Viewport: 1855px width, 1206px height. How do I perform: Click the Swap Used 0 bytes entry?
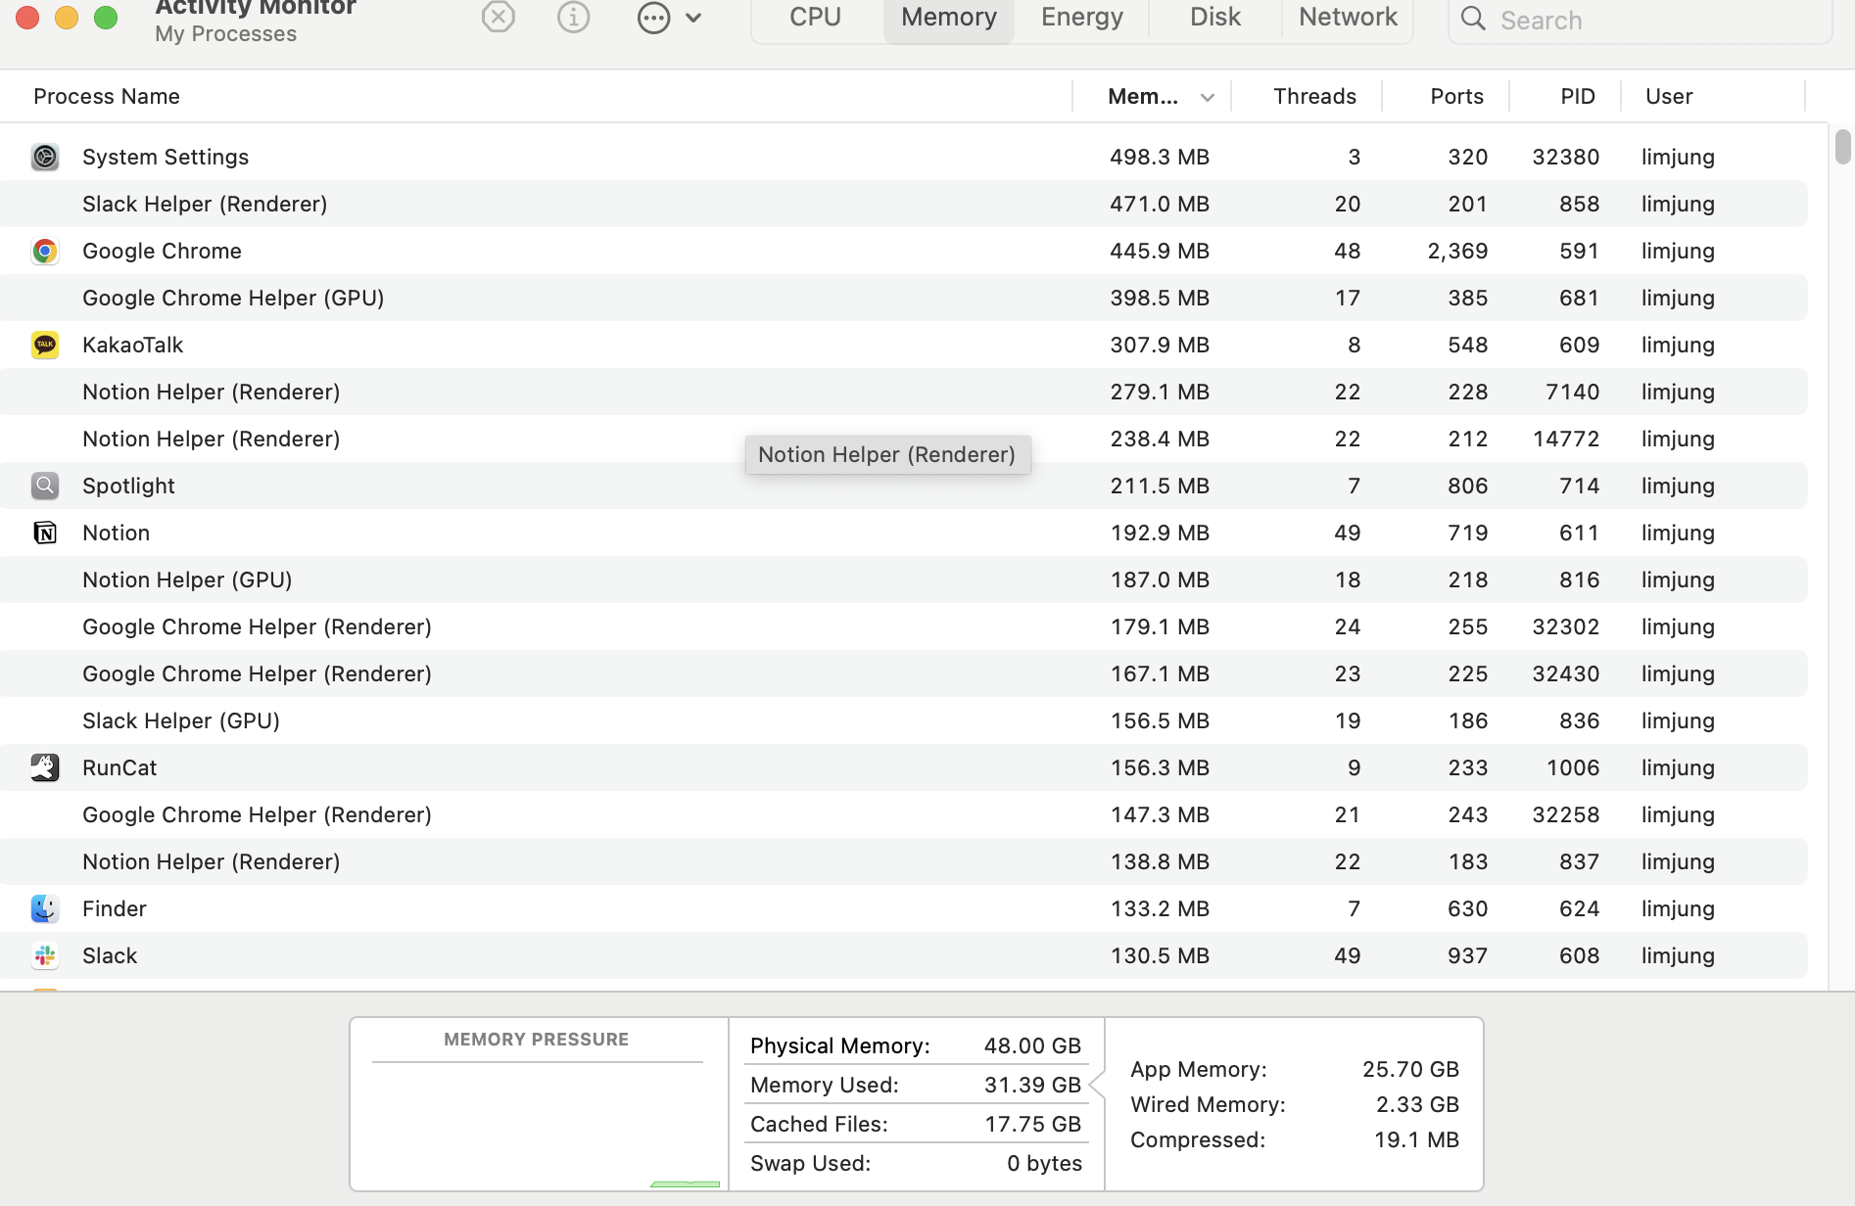916,1163
